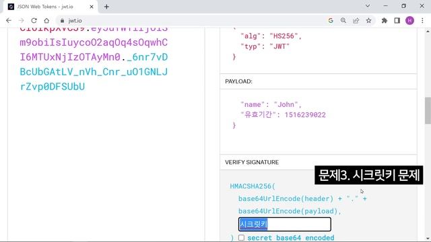Click the "alg": "HS256" header line
Viewport: 431px width, 242px height.
coord(271,36)
